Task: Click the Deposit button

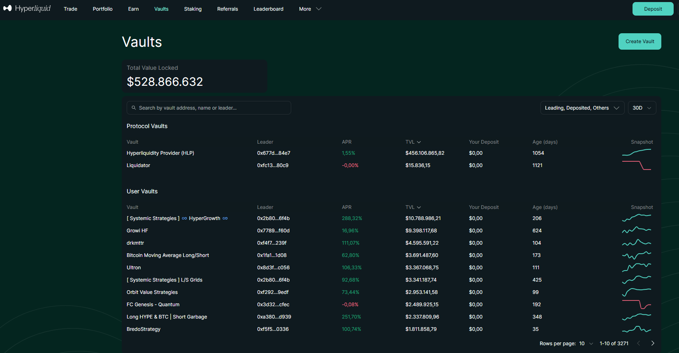Action: pyautogui.click(x=653, y=9)
